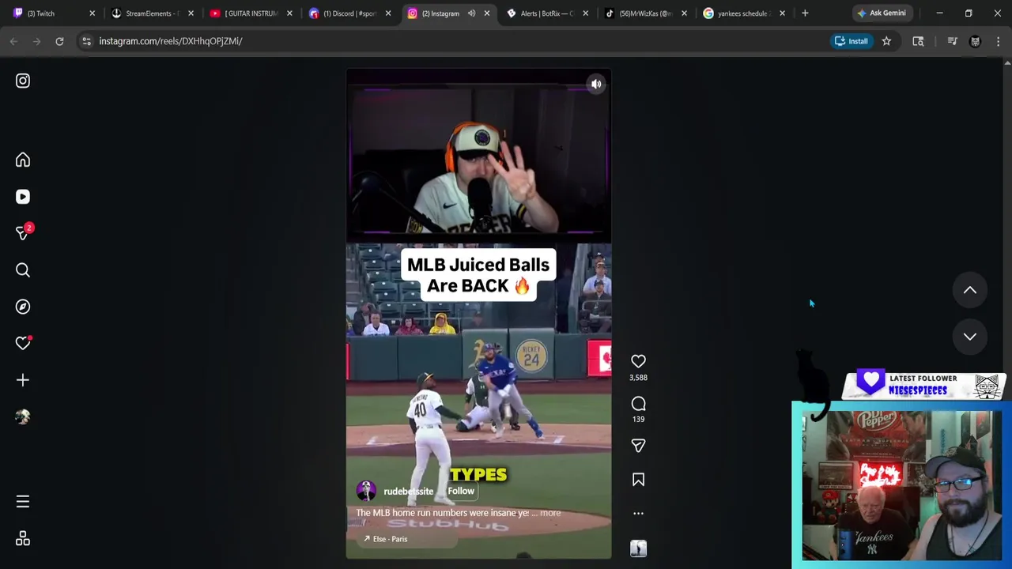Viewport: 1012px width, 569px height.
Task: Open profile avatar in sidebar
Action: 23,416
